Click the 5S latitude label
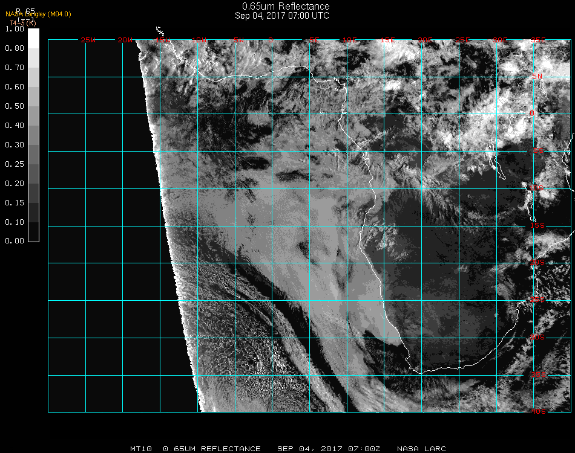Viewport: 575px width, 453px height. 538,150
